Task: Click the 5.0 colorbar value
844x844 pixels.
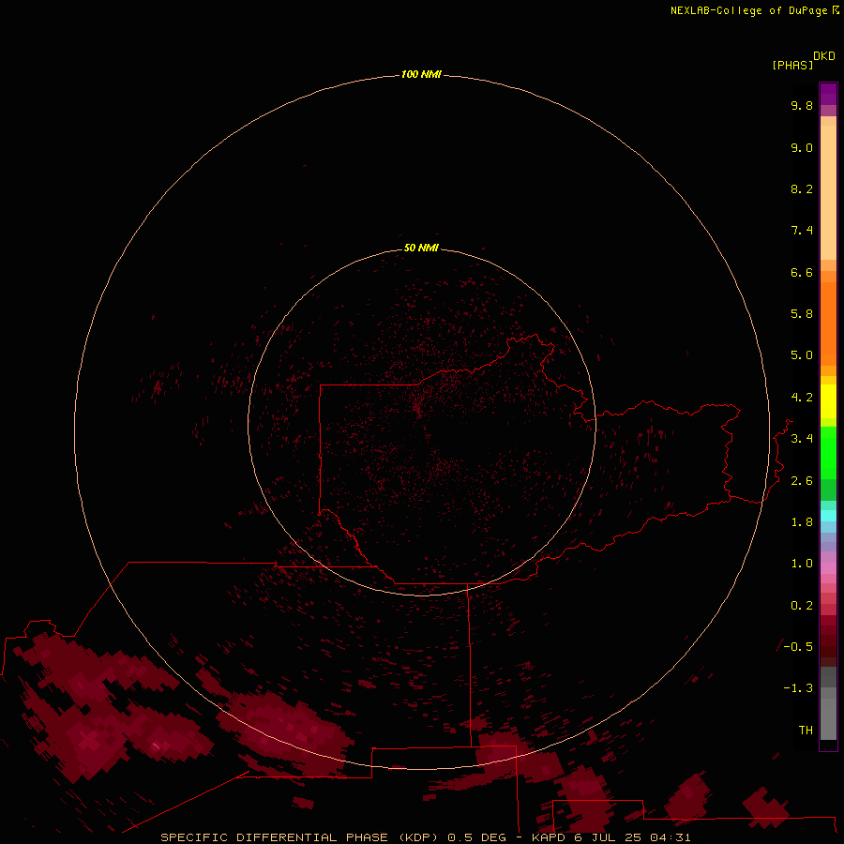Action: point(802,355)
